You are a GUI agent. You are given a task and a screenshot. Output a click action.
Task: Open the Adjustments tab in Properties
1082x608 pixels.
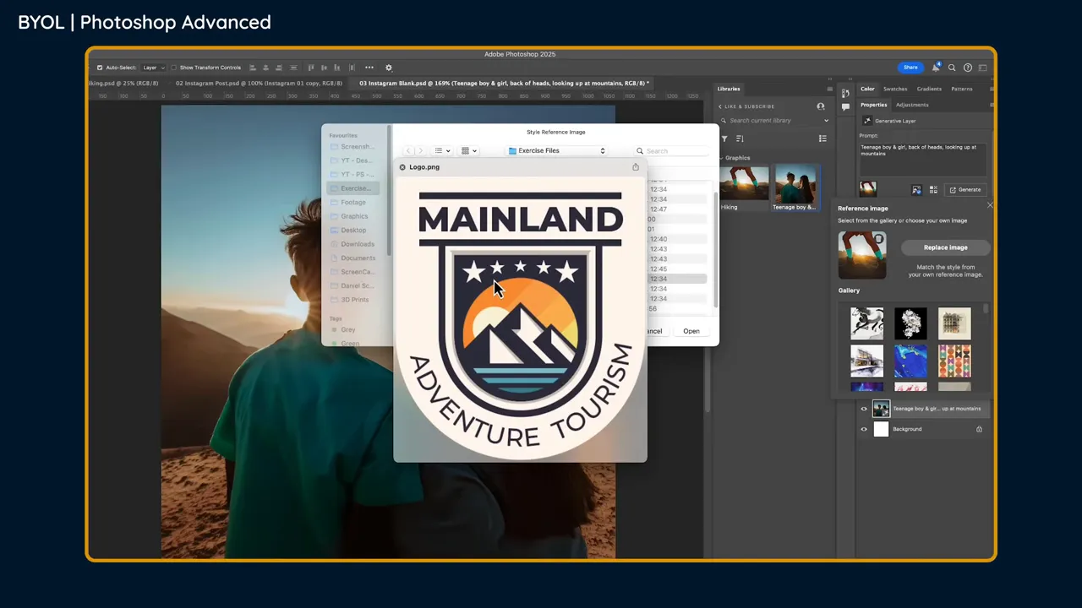click(912, 105)
